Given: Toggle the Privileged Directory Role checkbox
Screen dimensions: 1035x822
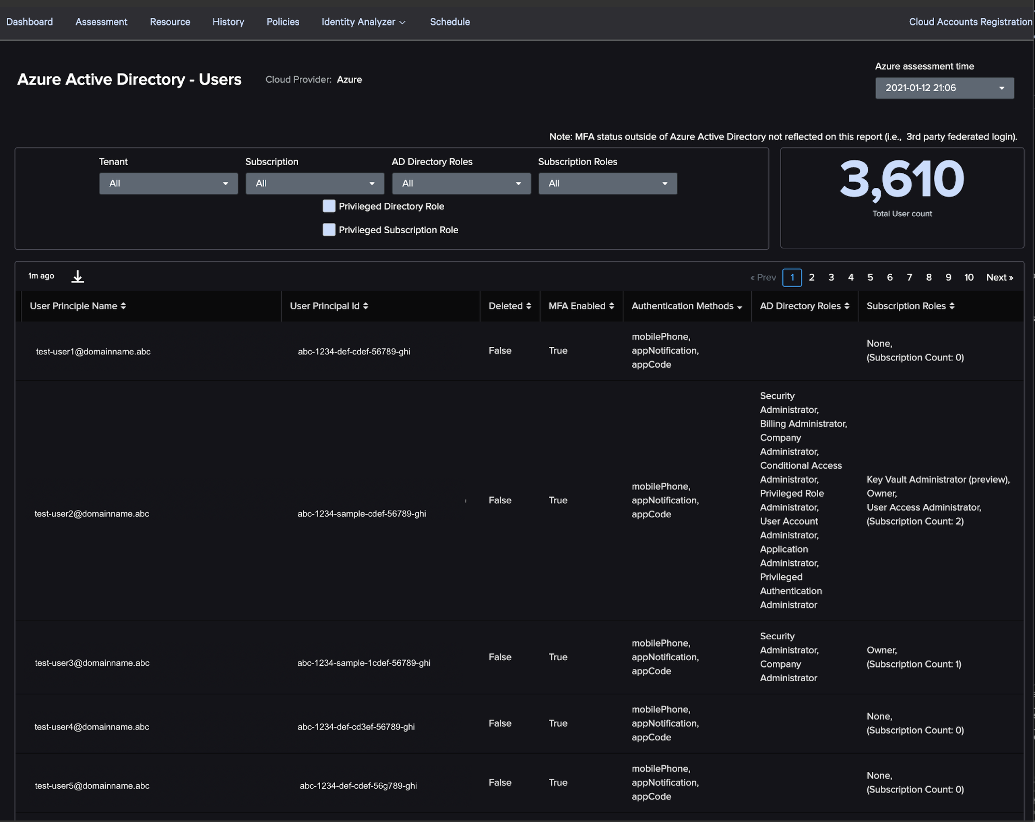Looking at the screenshot, I should [x=328, y=205].
